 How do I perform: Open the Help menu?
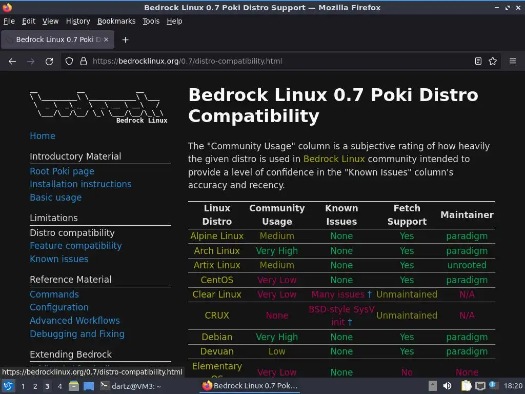(174, 21)
